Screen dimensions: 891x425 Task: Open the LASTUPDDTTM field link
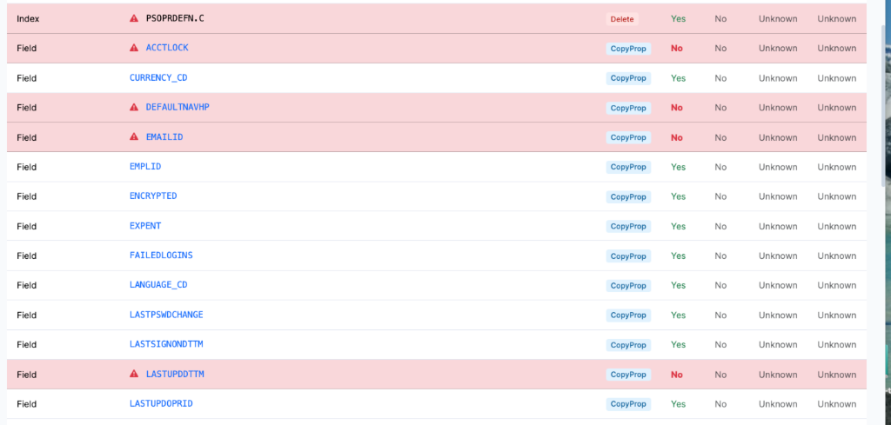[175, 374]
